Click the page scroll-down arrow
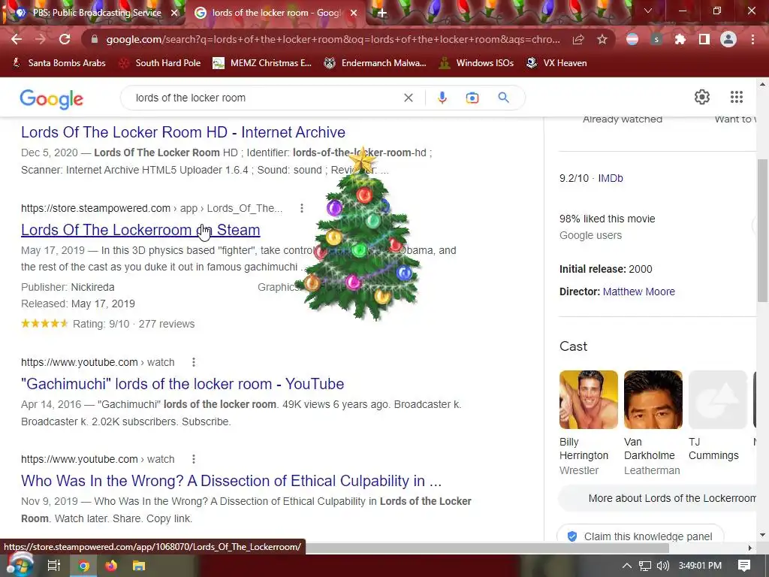Image resolution: width=769 pixels, height=577 pixels. pyautogui.click(x=762, y=534)
